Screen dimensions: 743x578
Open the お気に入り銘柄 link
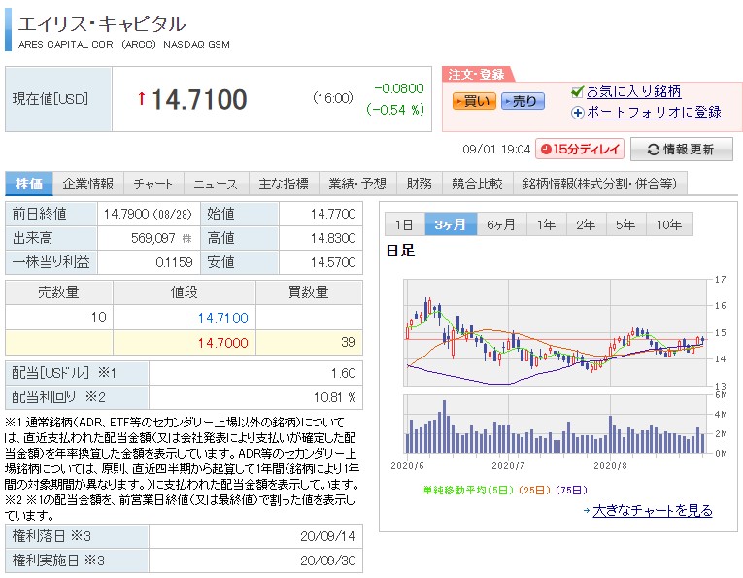tap(633, 91)
